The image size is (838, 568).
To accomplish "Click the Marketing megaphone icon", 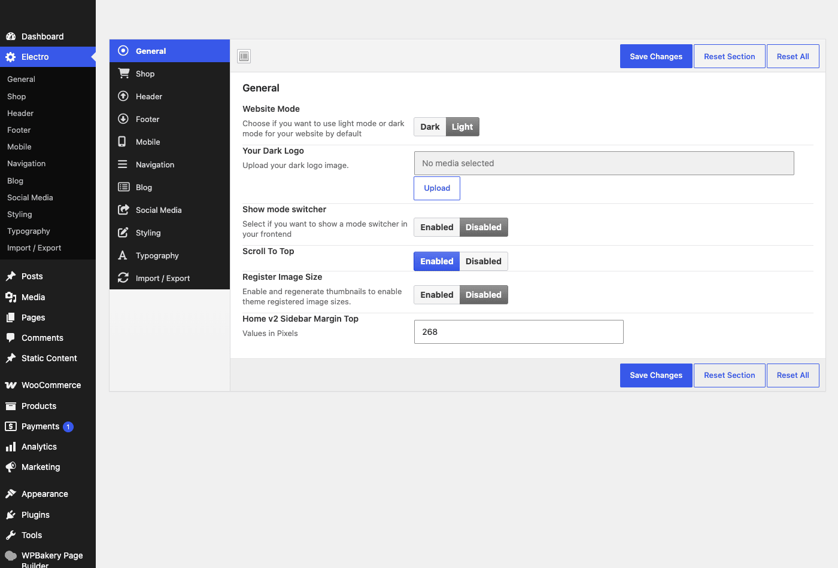I will (11, 467).
